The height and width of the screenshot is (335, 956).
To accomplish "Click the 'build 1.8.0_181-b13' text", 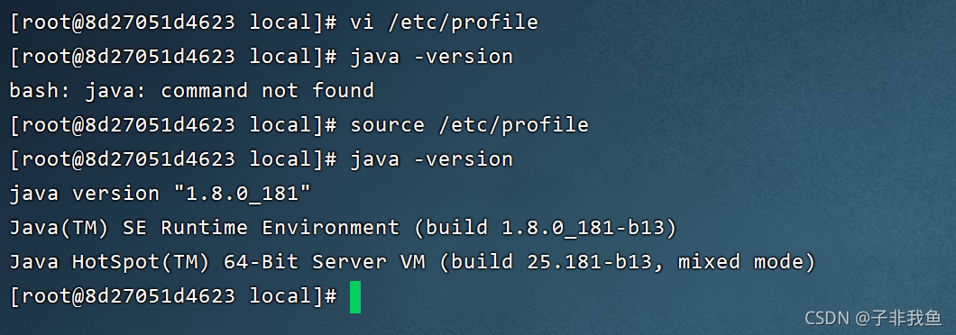I will point(547,228).
